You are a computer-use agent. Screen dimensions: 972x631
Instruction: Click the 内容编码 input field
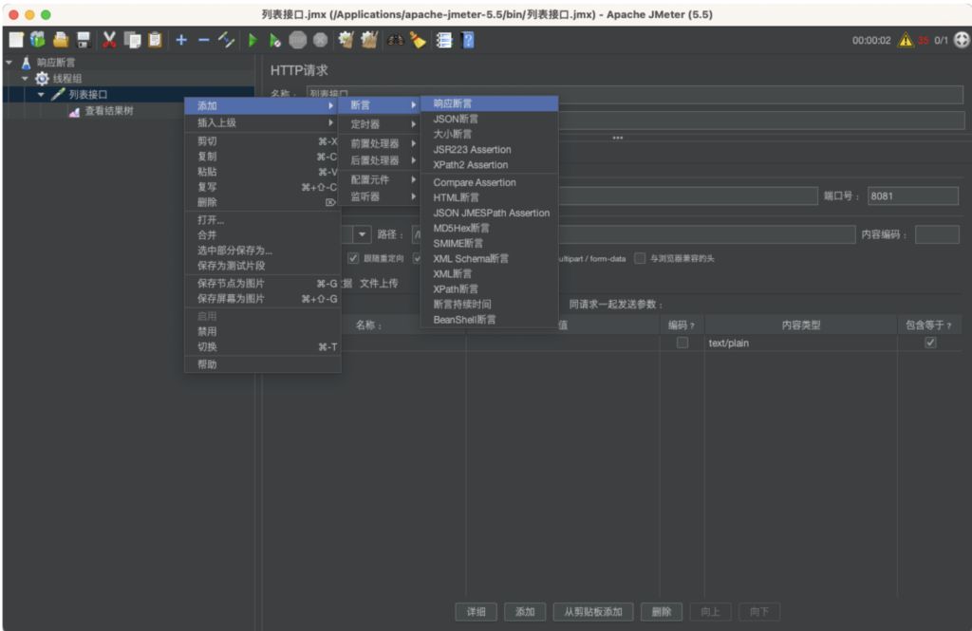point(937,234)
